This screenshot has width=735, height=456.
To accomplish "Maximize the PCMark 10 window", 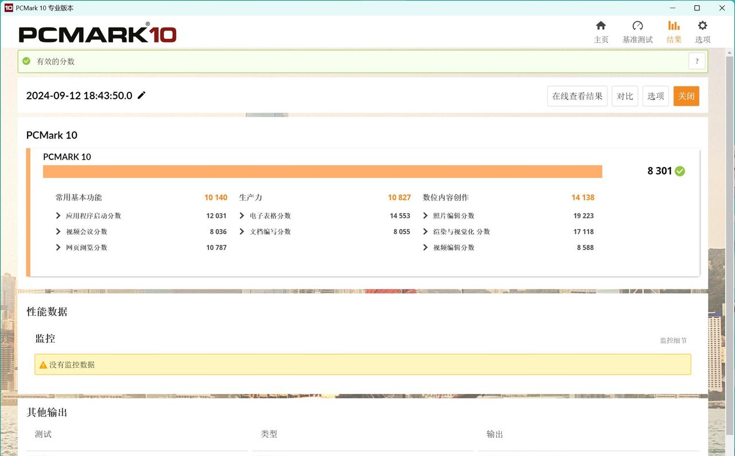I will (x=697, y=8).
